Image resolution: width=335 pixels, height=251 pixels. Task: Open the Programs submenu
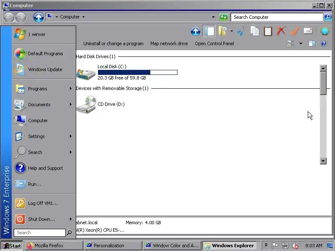click(44, 89)
